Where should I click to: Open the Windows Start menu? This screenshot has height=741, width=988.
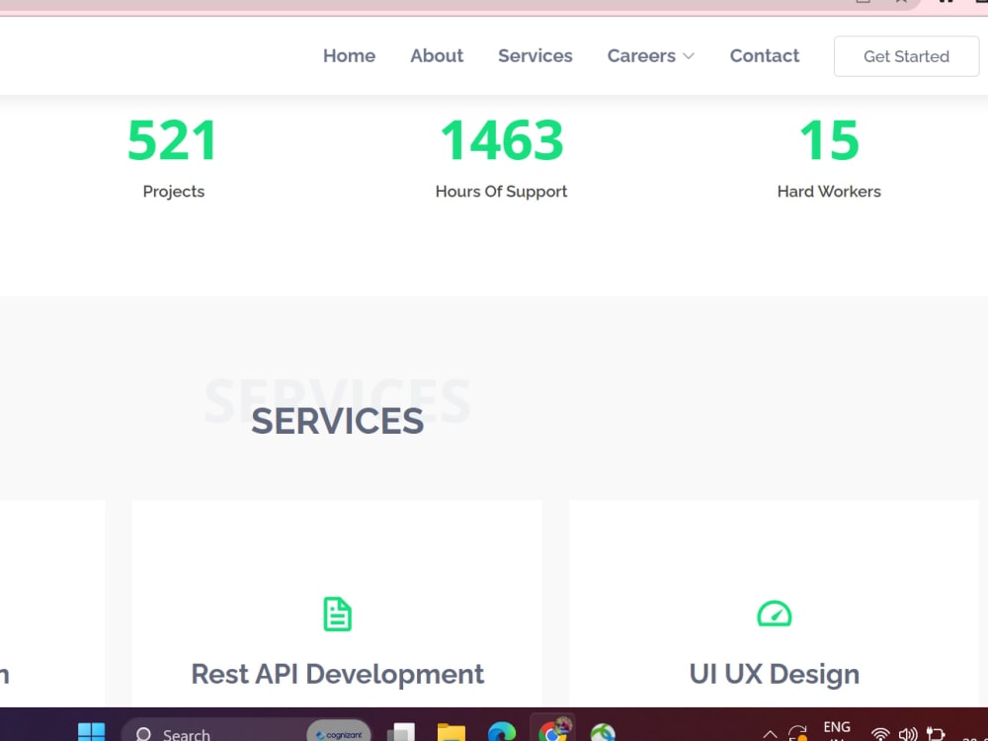pyautogui.click(x=91, y=733)
